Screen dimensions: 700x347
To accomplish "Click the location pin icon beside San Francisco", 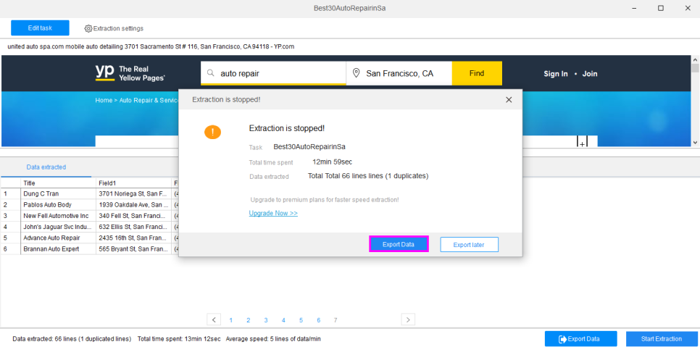I will click(x=356, y=73).
